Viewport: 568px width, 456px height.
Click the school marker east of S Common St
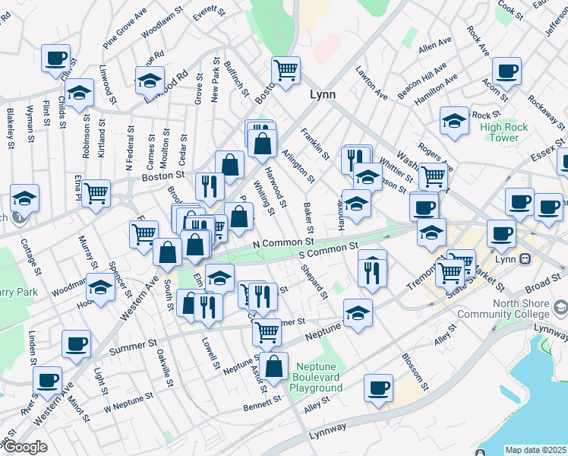point(431,233)
